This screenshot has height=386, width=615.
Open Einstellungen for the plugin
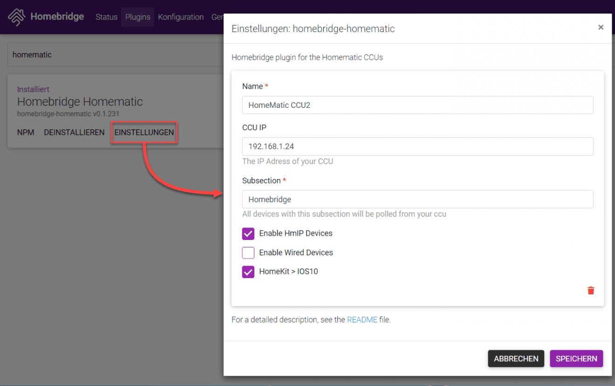pos(144,133)
